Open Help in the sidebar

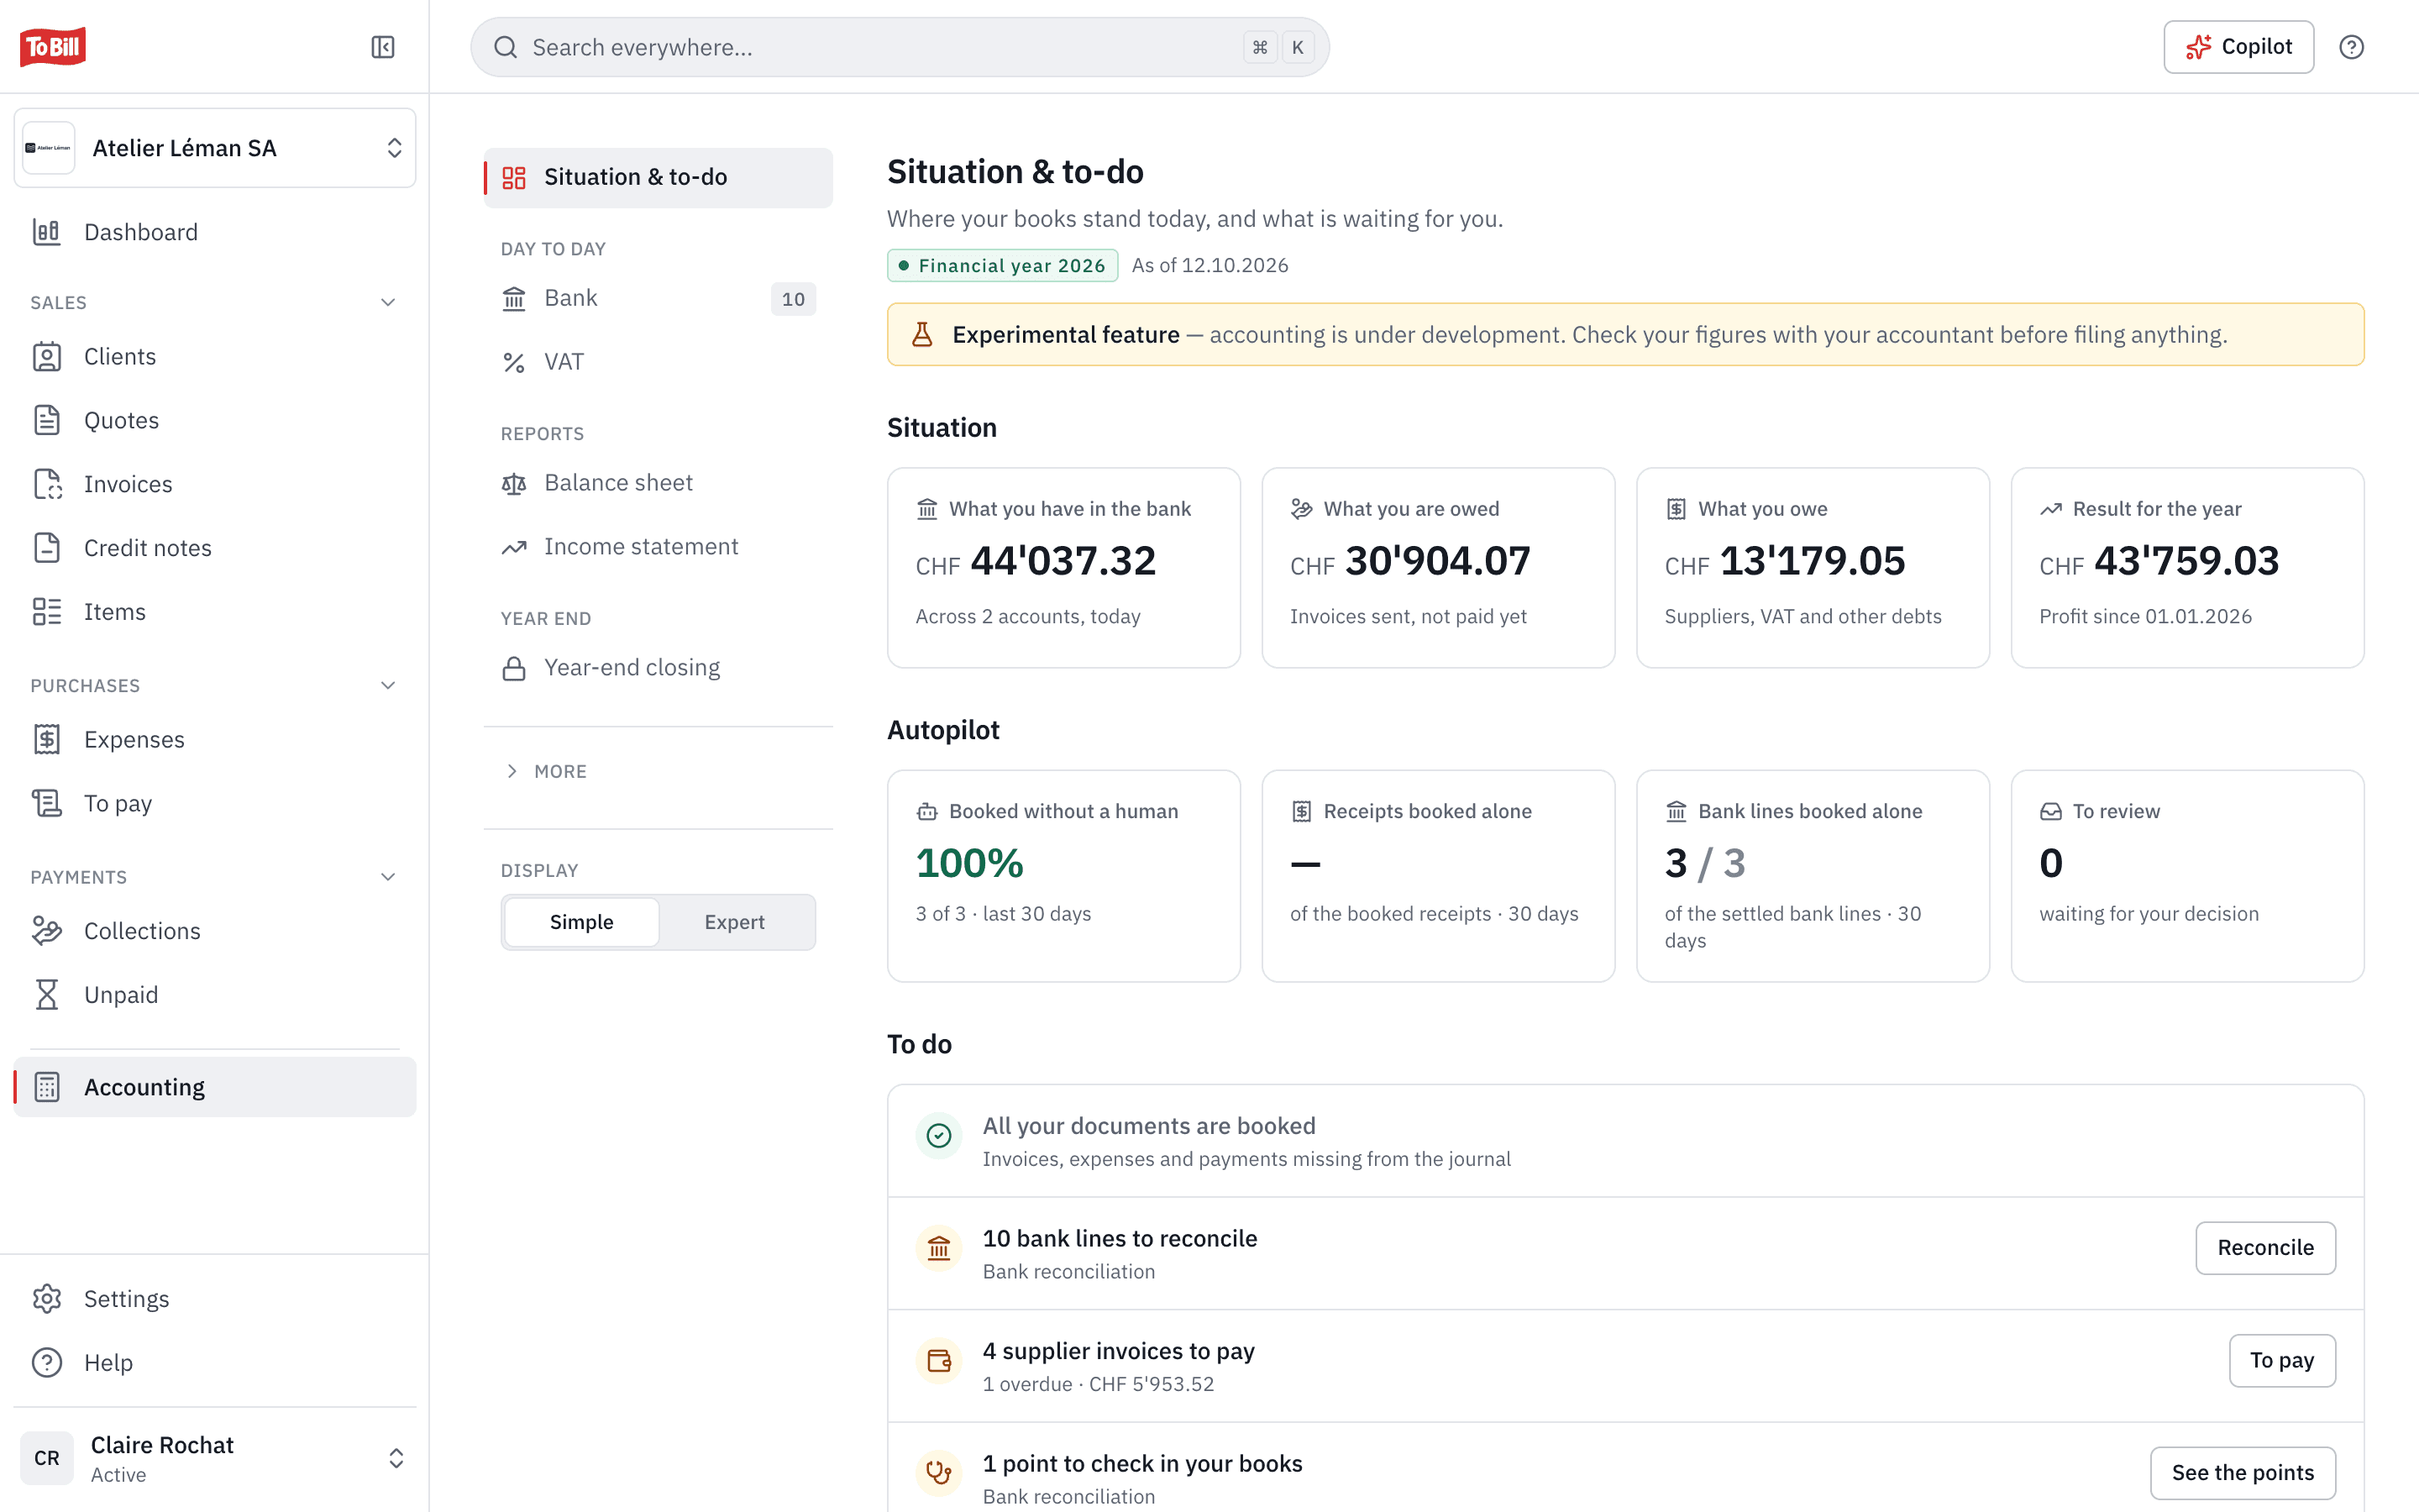click(215, 1362)
